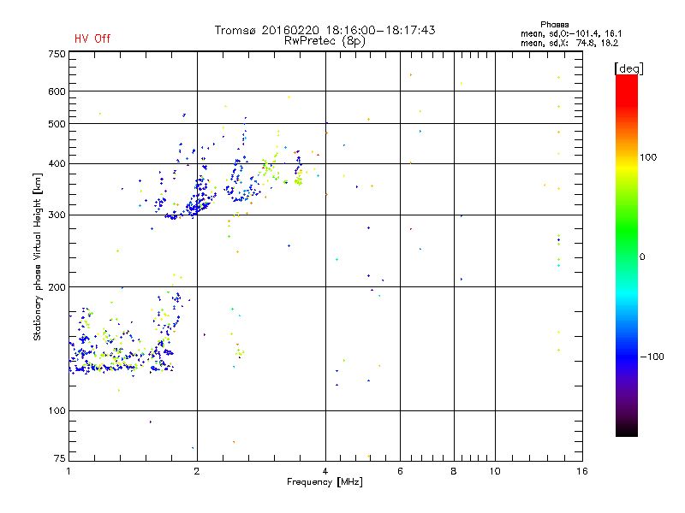Click the '[deg]' colorbar unit label

point(628,68)
